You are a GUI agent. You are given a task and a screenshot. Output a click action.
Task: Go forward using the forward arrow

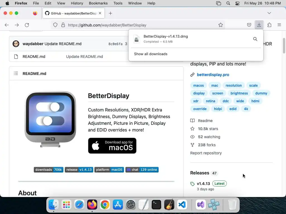click(17, 25)
